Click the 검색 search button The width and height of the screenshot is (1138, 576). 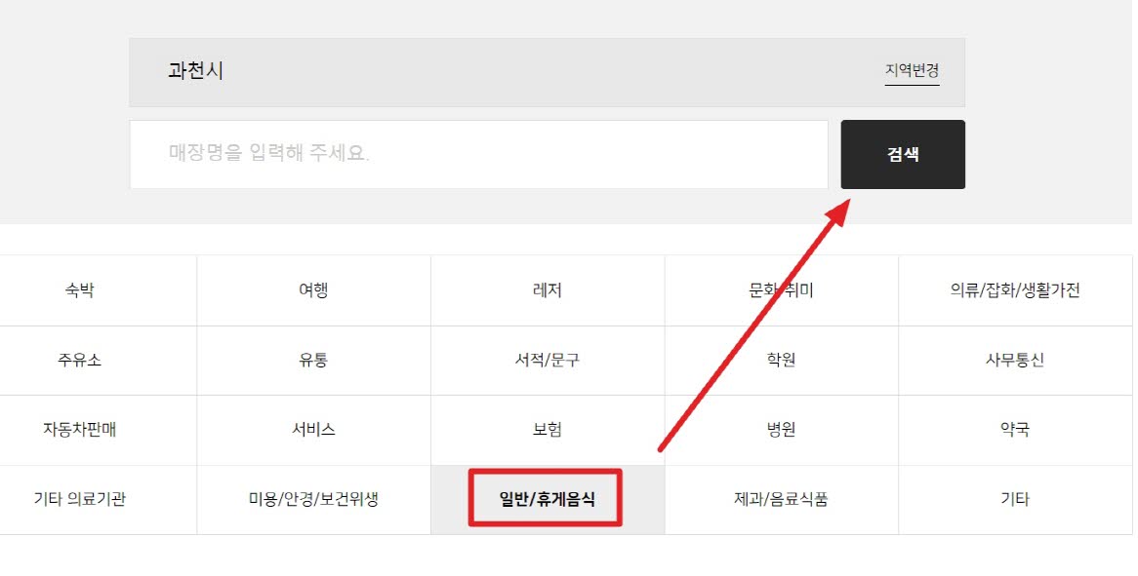pos(903,154)
